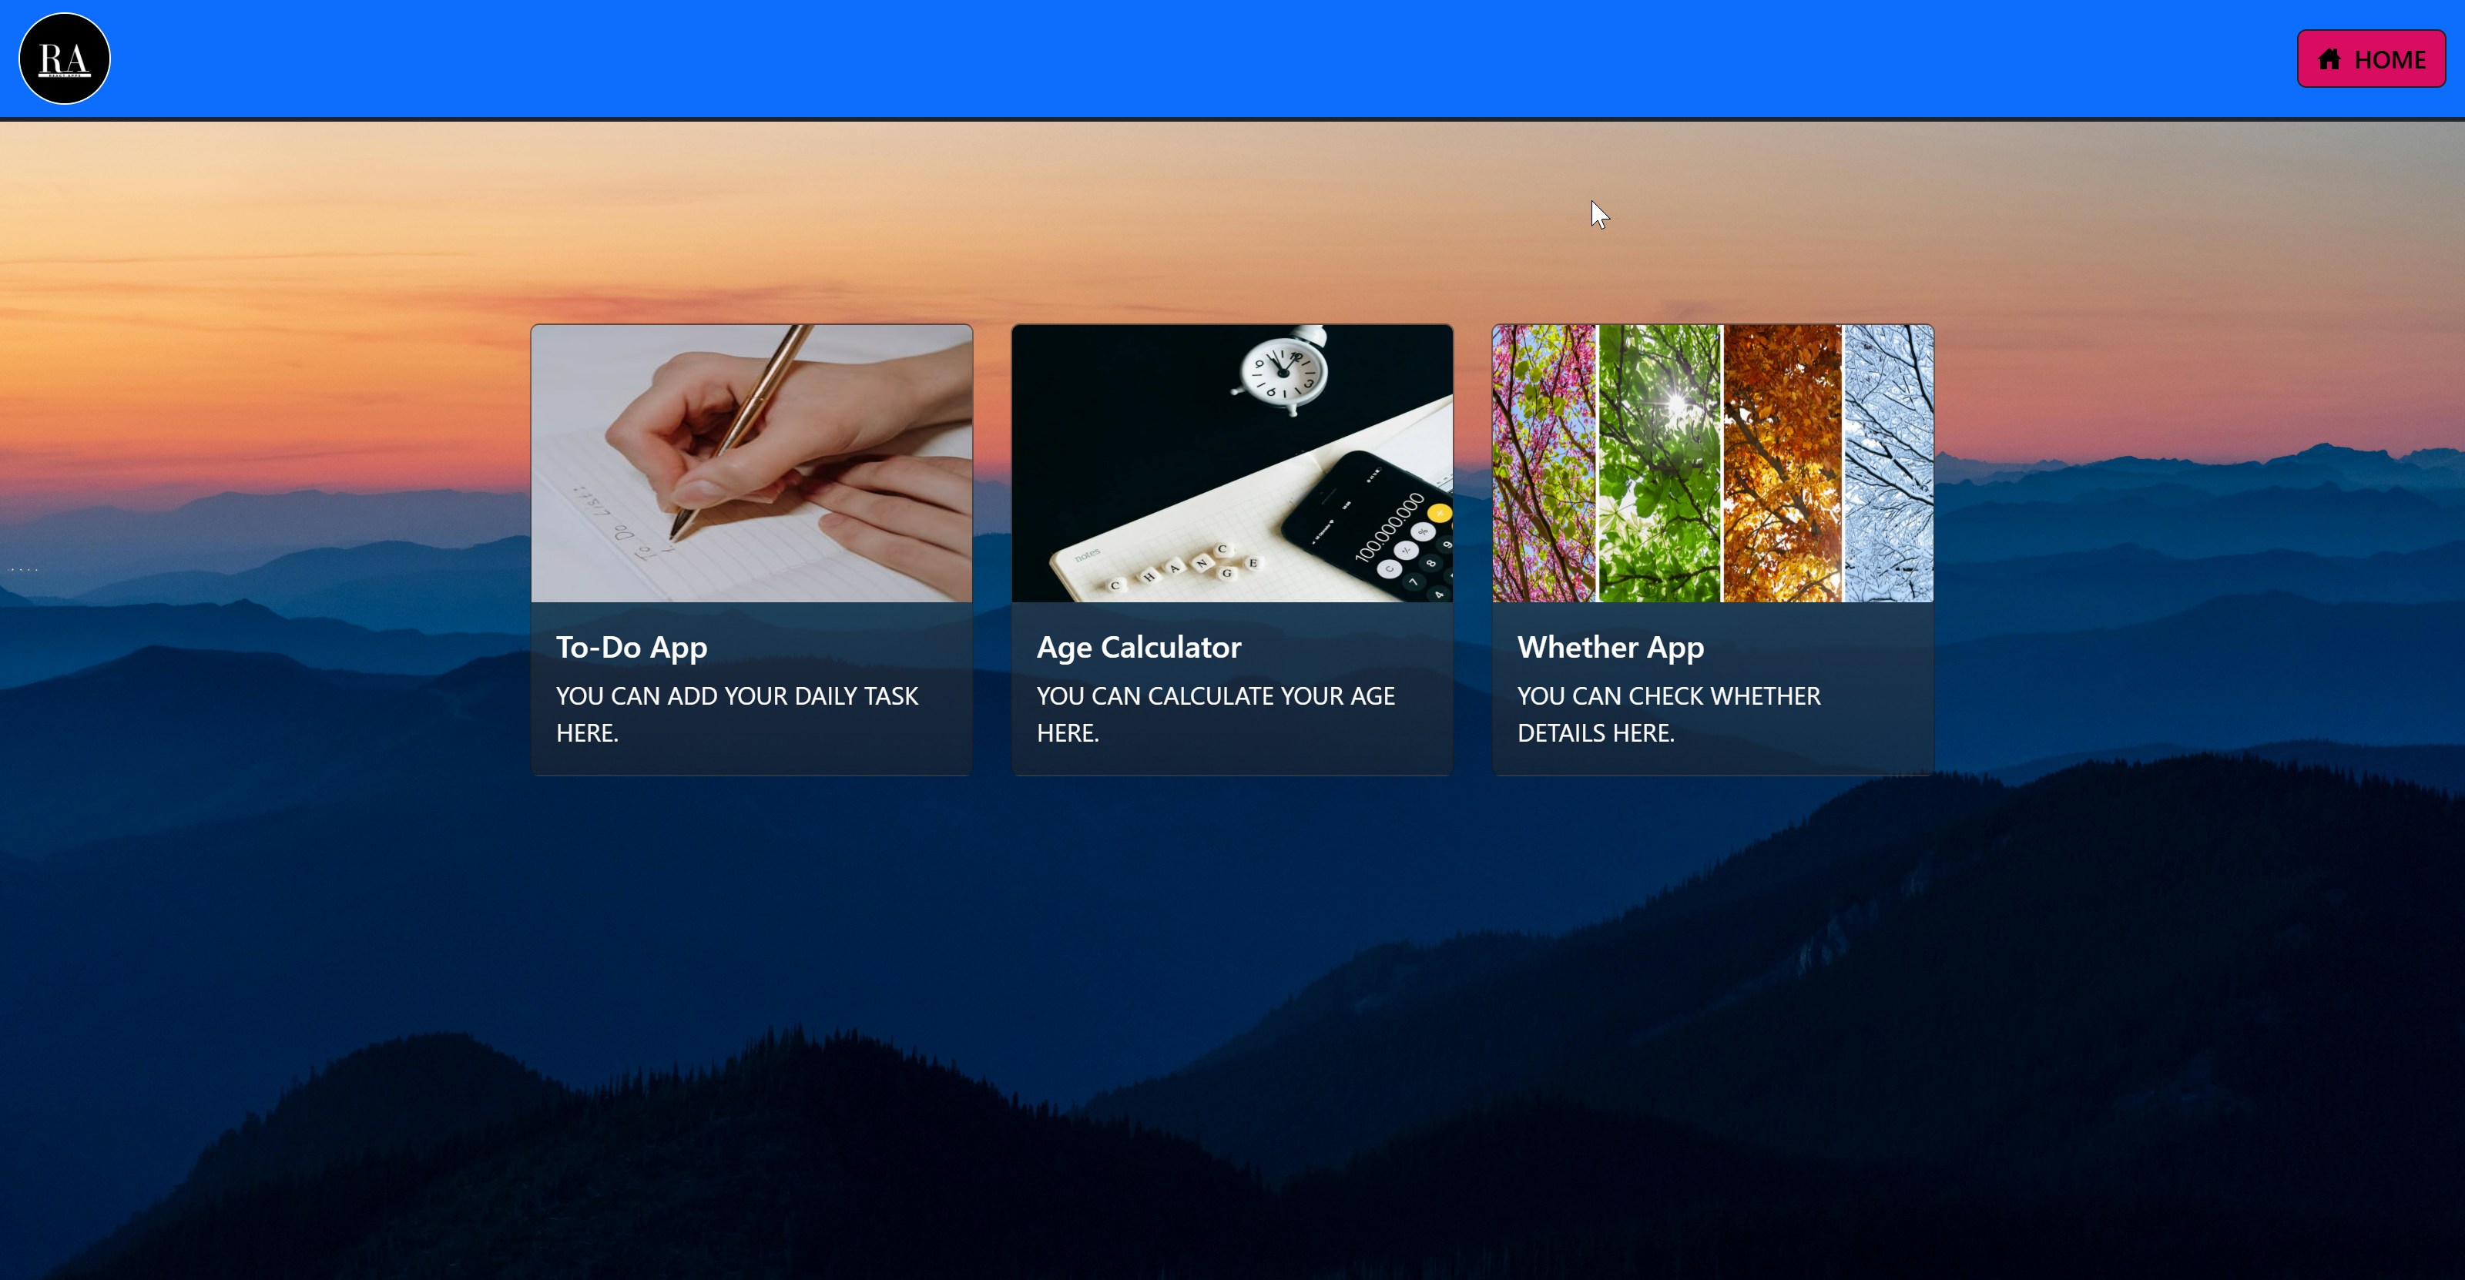Select the Whether App title

[x=1611, y=647]
